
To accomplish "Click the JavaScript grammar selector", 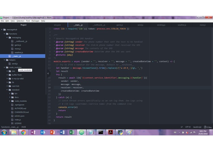I will [x=197, y=127].
